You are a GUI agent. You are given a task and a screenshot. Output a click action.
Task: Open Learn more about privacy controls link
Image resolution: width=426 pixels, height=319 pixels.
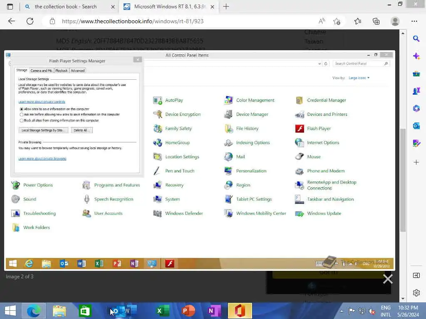pos(42,102)
